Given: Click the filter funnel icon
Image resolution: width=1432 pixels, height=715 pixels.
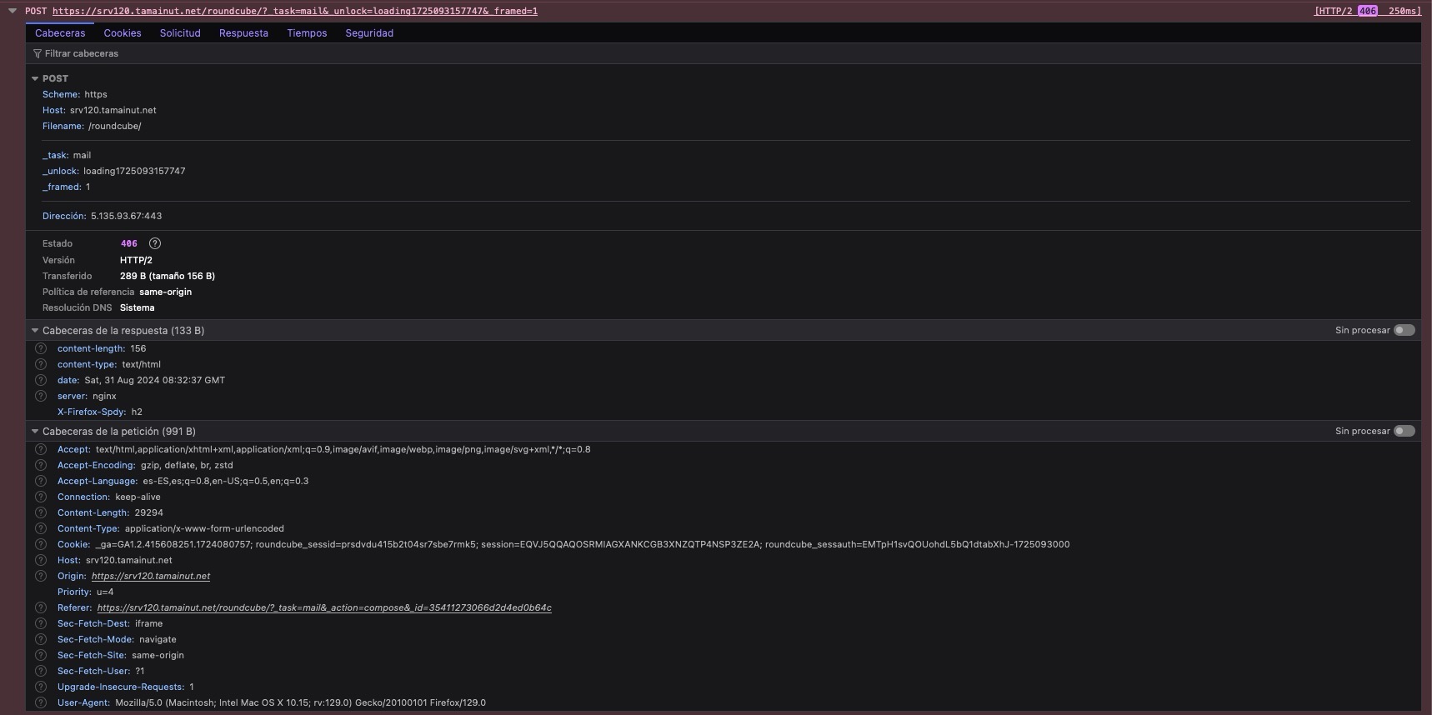Looking at the screenshot, I should [38, 53].
